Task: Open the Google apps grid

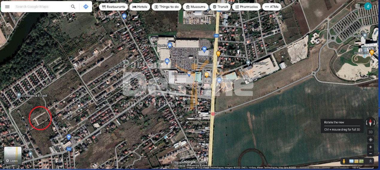Action: [358, 6]
